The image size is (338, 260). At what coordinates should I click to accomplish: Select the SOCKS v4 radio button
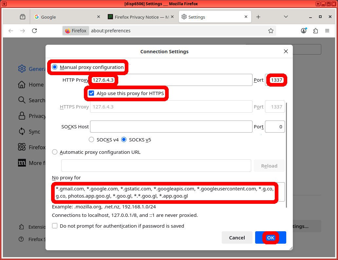click(x=91, y=139)
